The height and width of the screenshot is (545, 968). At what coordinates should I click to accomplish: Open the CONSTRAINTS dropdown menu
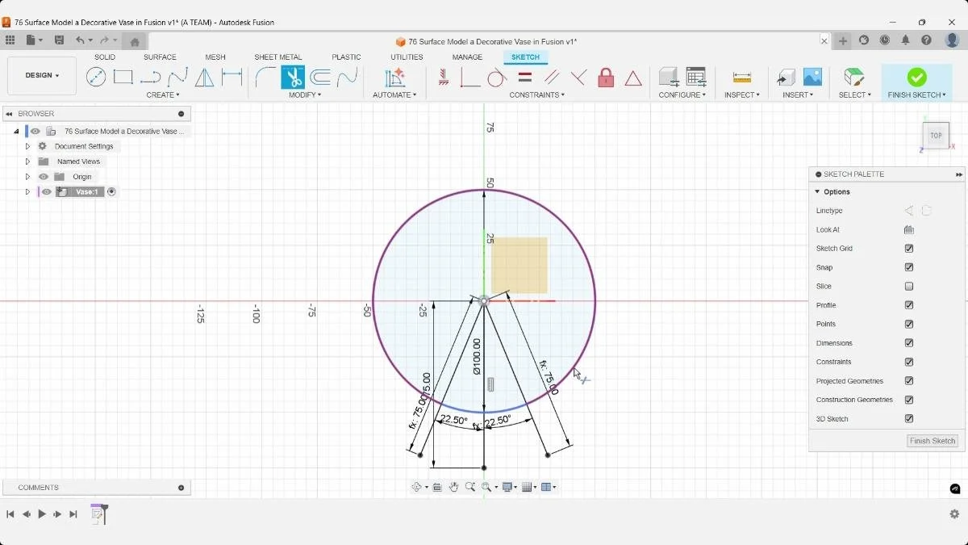[536, 95]
